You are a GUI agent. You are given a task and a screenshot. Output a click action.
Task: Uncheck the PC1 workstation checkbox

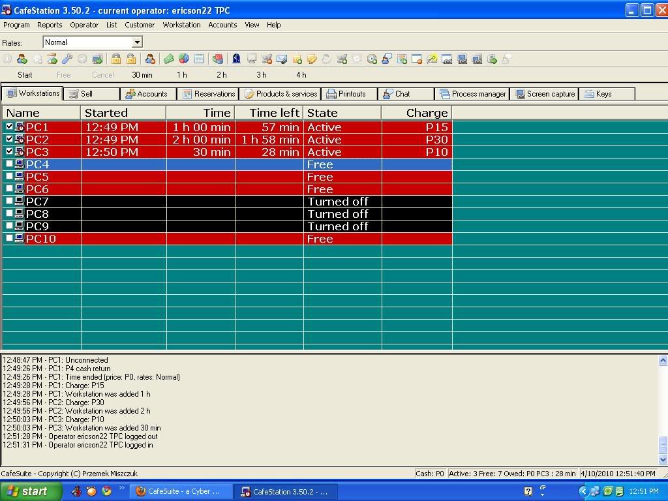tap(9, 126)
